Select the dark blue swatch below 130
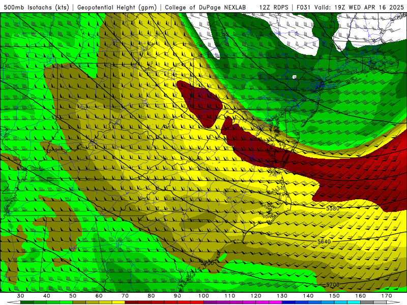 pos(288,302)
